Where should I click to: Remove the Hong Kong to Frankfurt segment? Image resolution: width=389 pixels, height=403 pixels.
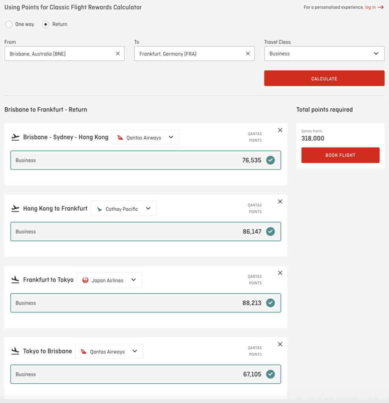point(280,201)
